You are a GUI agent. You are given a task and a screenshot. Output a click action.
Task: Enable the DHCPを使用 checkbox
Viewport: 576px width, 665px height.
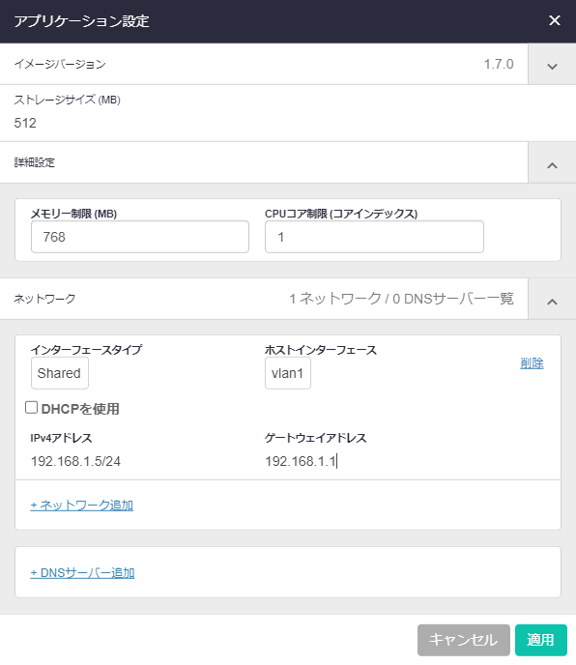31,408
